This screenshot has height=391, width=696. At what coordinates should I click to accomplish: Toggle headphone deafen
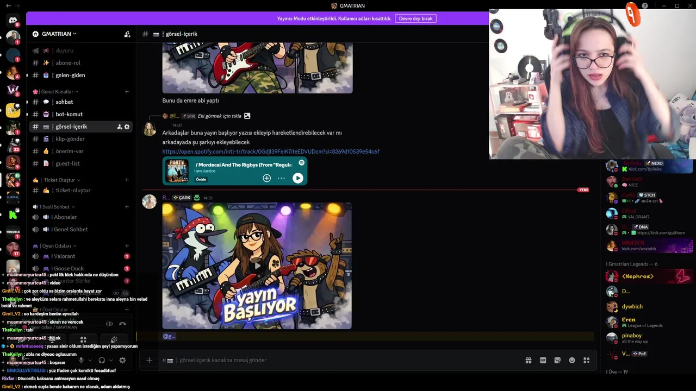click(x=102, y=360)
